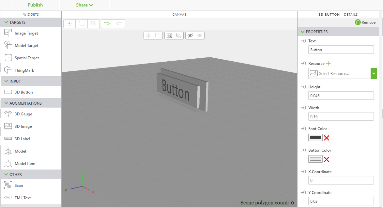
Task: Choose the Model Target widget
Action: (x=26, y=45)
